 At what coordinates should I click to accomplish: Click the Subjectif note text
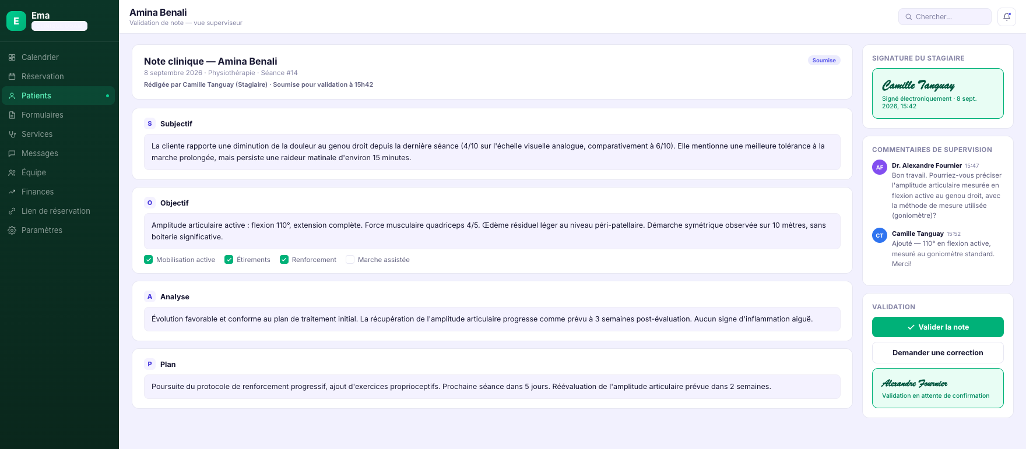pyautogui.click(x=492, y=152)
